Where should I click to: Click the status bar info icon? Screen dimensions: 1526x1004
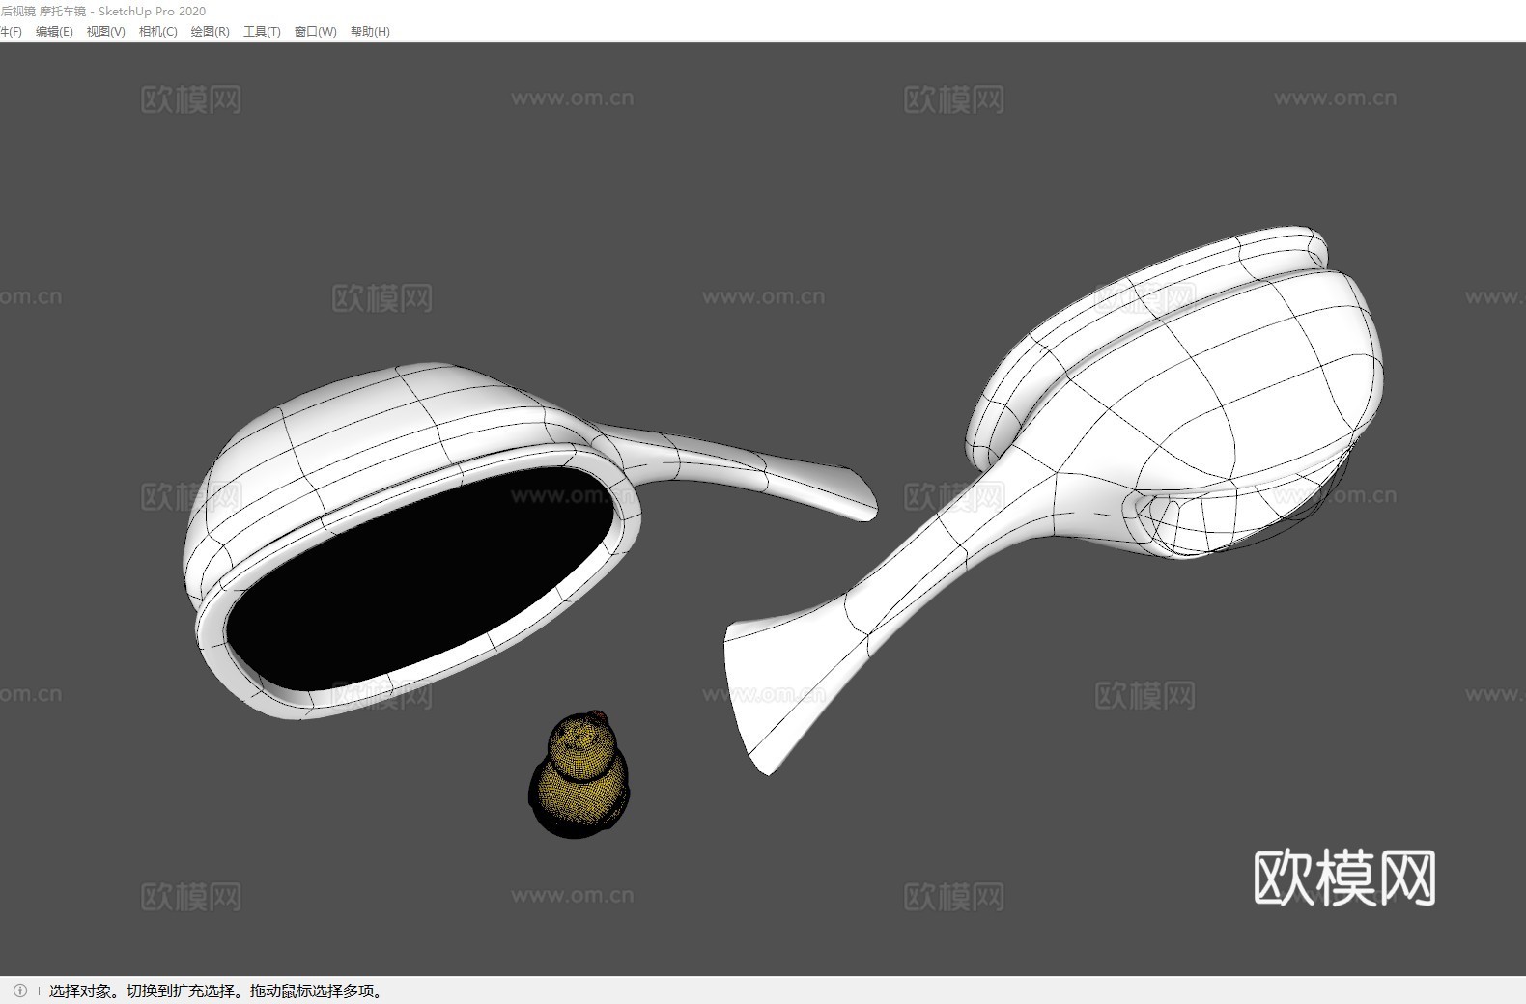(x=20, y=990)
